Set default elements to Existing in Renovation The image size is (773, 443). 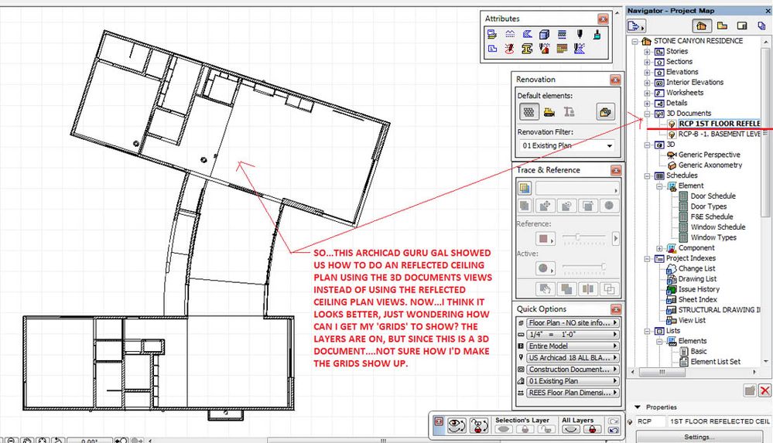pyautogui.click(x=529, y=112)
